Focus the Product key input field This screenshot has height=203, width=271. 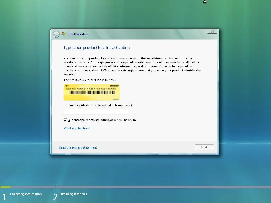click(x=95, y=112)
